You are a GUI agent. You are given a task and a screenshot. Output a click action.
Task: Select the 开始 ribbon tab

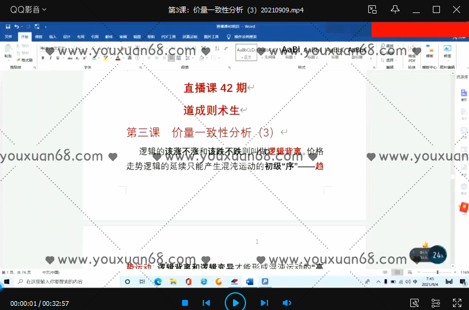point(24,37)
